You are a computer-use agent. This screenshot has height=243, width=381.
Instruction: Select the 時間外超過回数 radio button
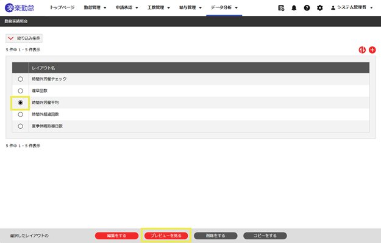20,114
